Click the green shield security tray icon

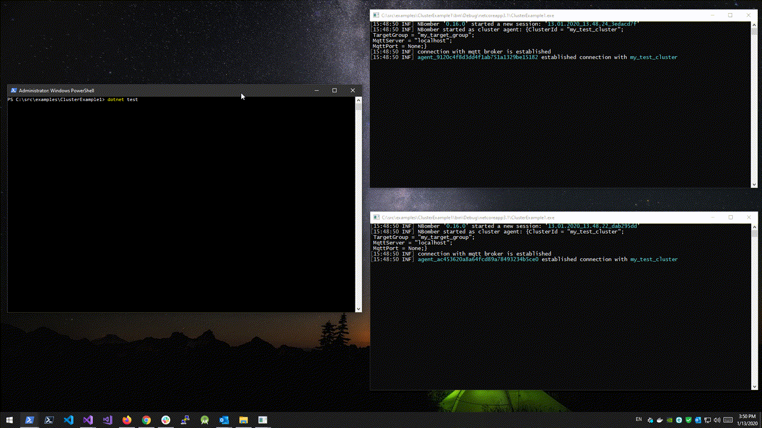pos(688,420)
